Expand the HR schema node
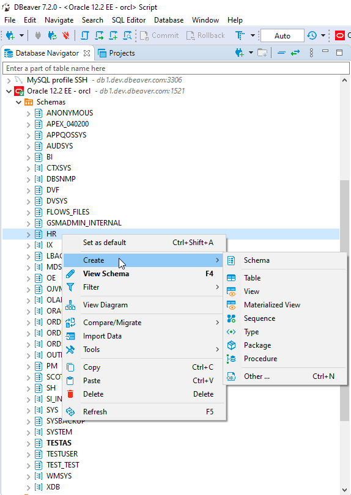The image size is (351, 495). coord(28,234)
